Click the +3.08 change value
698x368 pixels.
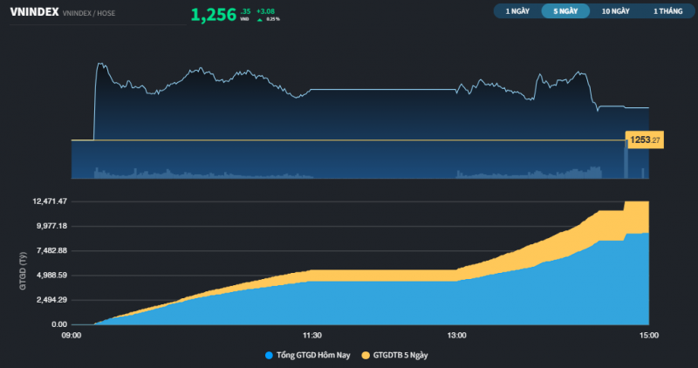[x=265, y=10]
